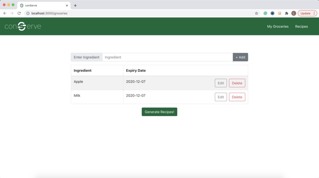This screenshot has width=319, height=178.
Task: Click the yellow minimize window button
Action: click(x=9, y=5)
